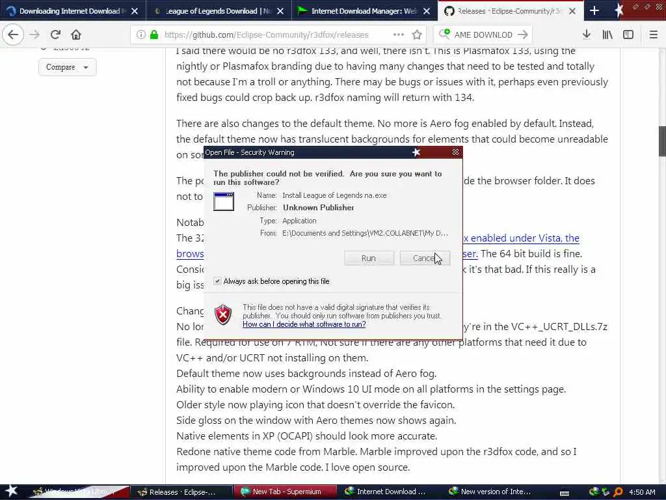Click the AME DOWNLOAD search field
Viewport: 666px width, 500px height.
coord(483,35)
